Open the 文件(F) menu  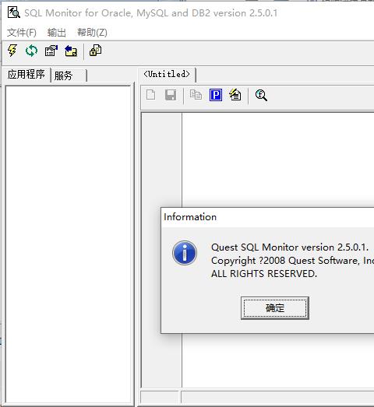[x=22, y=33]
